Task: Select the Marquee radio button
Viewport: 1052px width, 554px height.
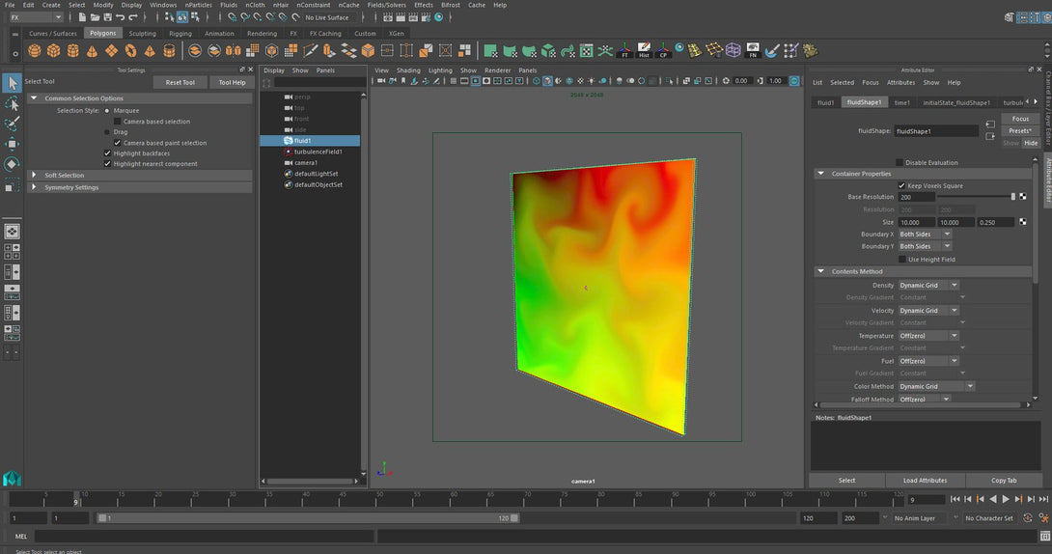Action: [107, 111]
